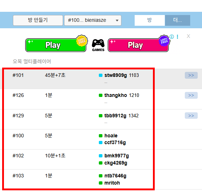Select room #126 number
Viewport: 202px width, 191px height.
click(18, 95)
